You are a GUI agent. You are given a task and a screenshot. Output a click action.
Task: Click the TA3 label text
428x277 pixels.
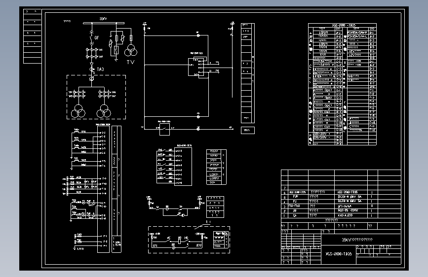tap(100, 69)
